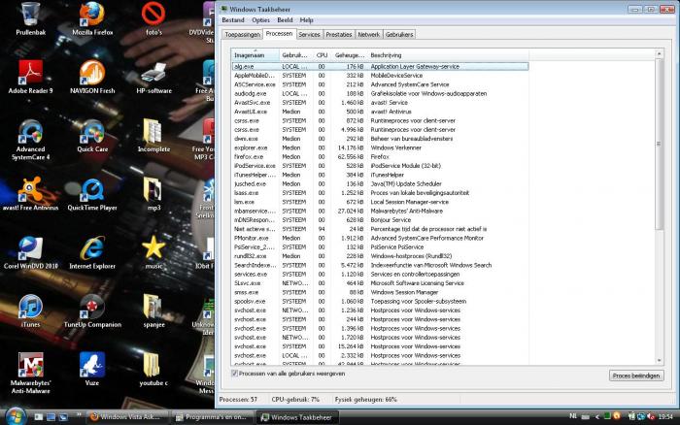Toggle 'Processen van alle gebruikers weergeven' checkbox
The width and height of the screenshot is (680, 425).
235,374
